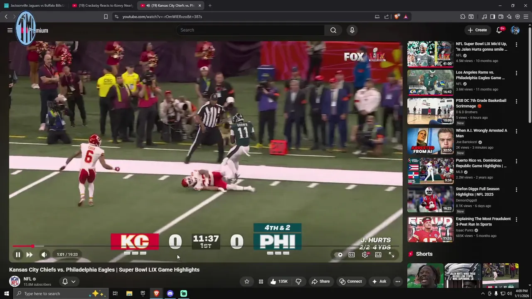This screenshot has width=532, height=299.
Task: Click the youtube.com address bar URL
Action: [x=162, y=17]
